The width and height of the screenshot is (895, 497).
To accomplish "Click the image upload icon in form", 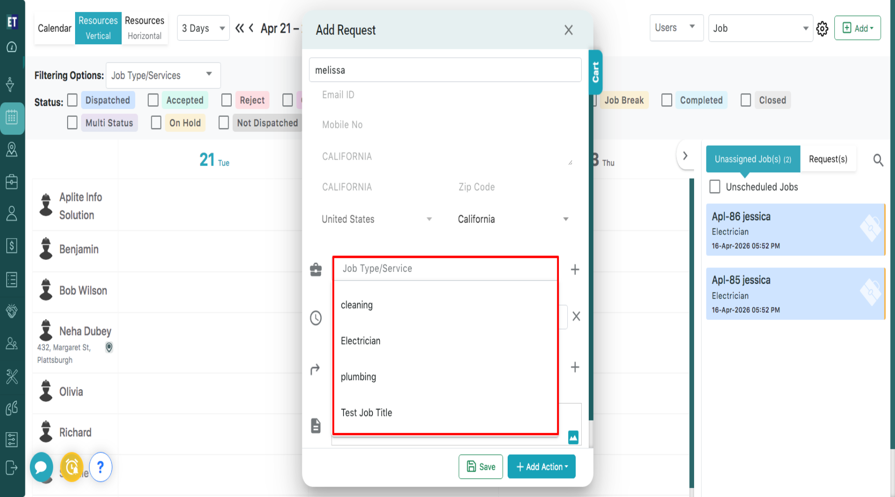I will 573,437.
